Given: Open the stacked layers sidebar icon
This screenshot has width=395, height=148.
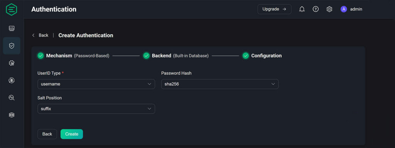Looking at the screenshot, I should point(12,115).
